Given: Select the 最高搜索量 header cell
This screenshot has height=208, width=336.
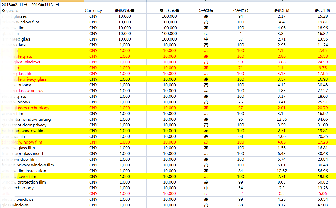Looking at the screenshot, I should (x=169, y=11).
